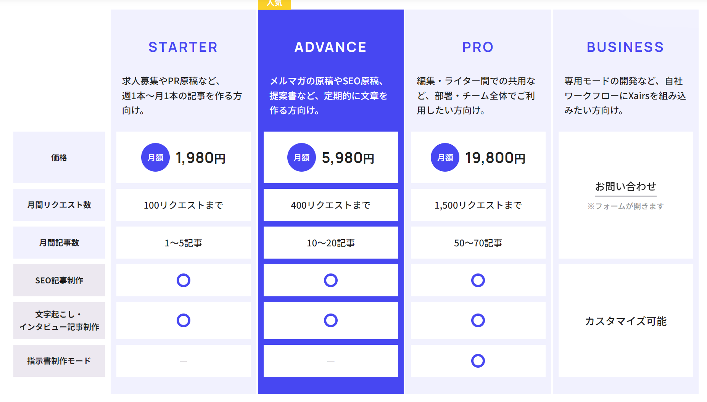Switch to the BUSINESS plan column header

(625, 47)
